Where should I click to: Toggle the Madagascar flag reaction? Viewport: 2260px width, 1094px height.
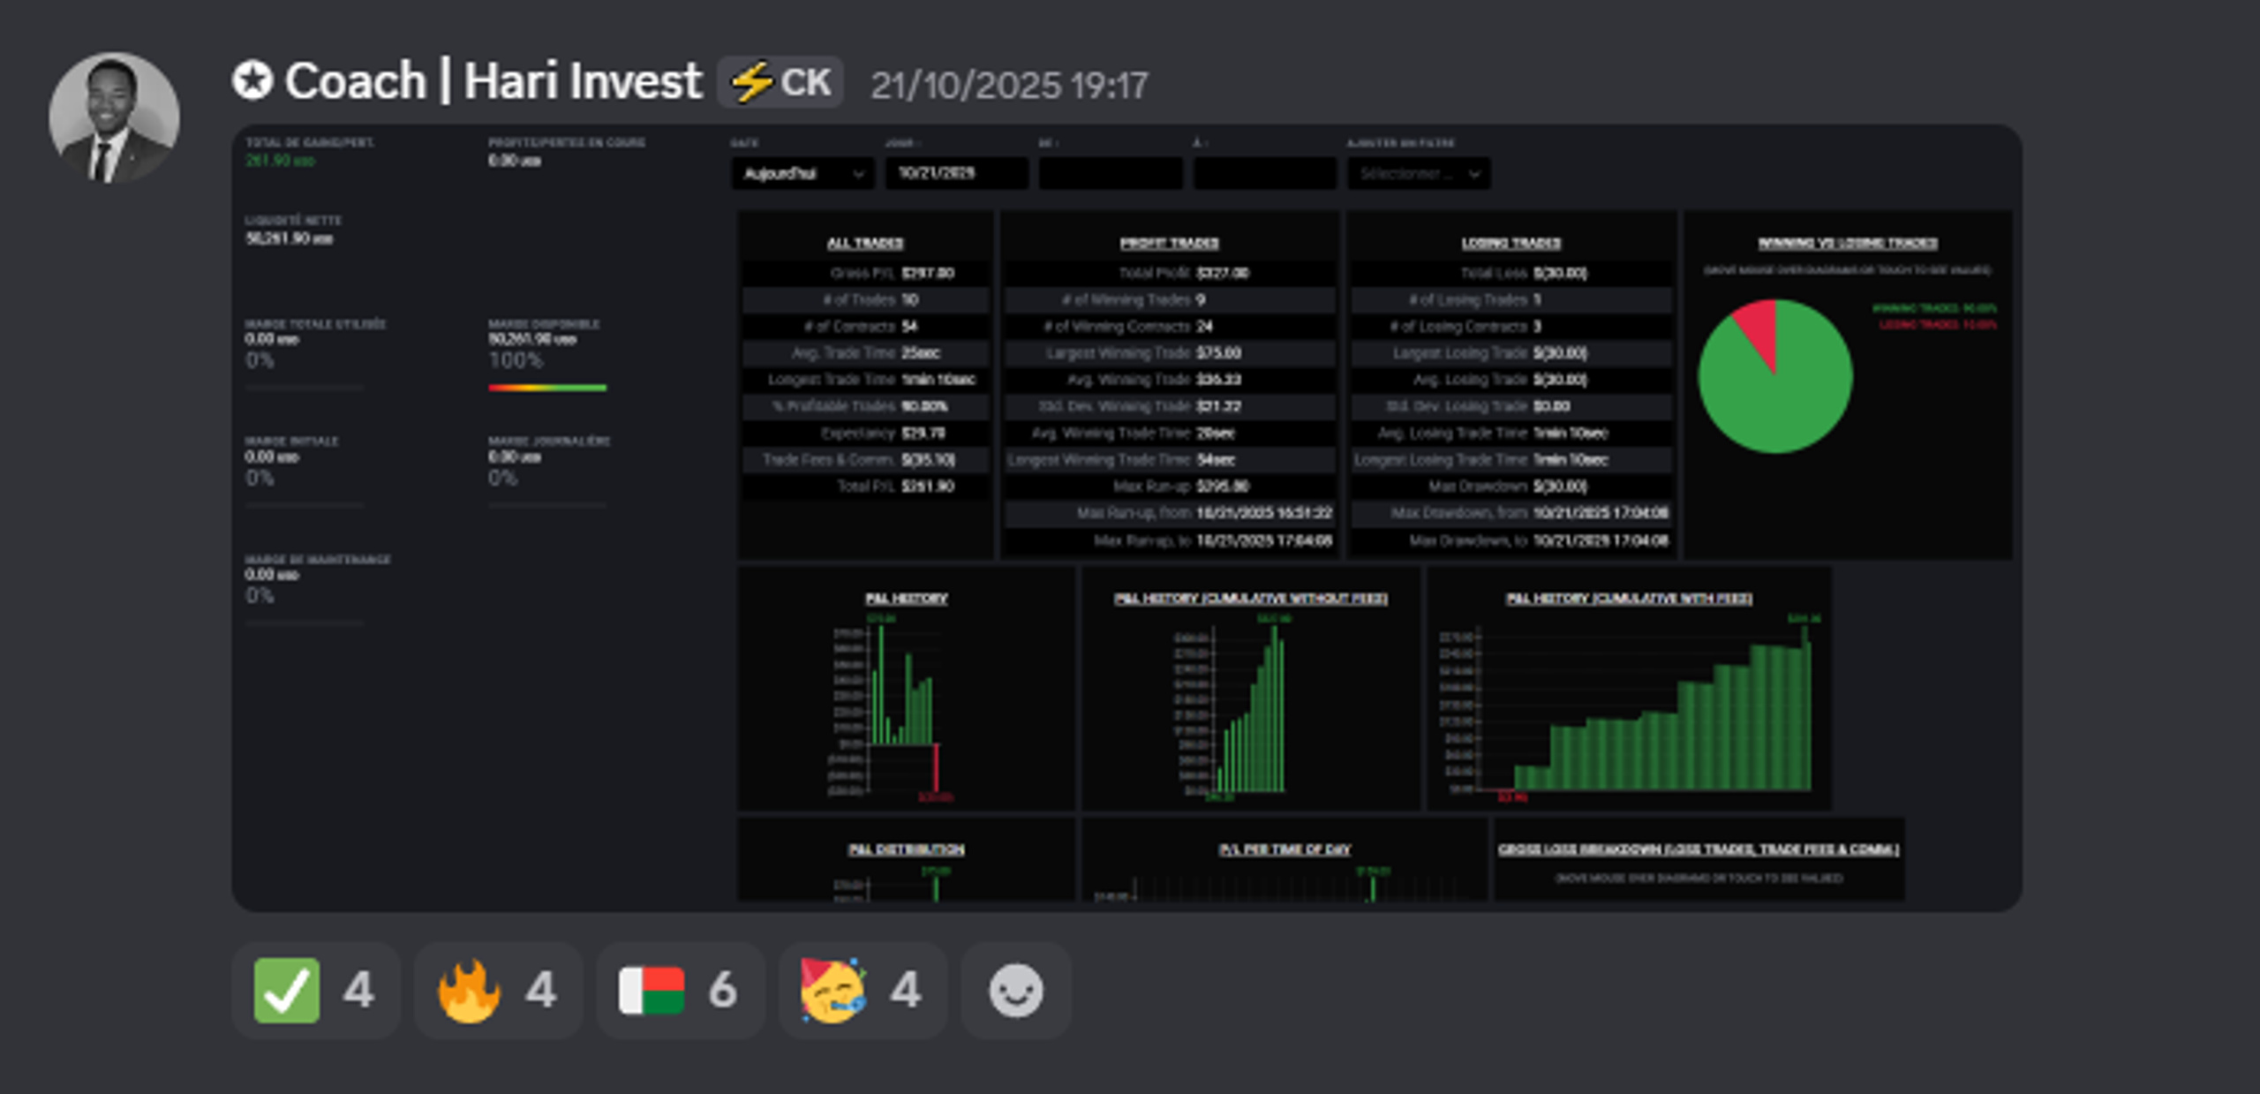[x=680, y=990]
